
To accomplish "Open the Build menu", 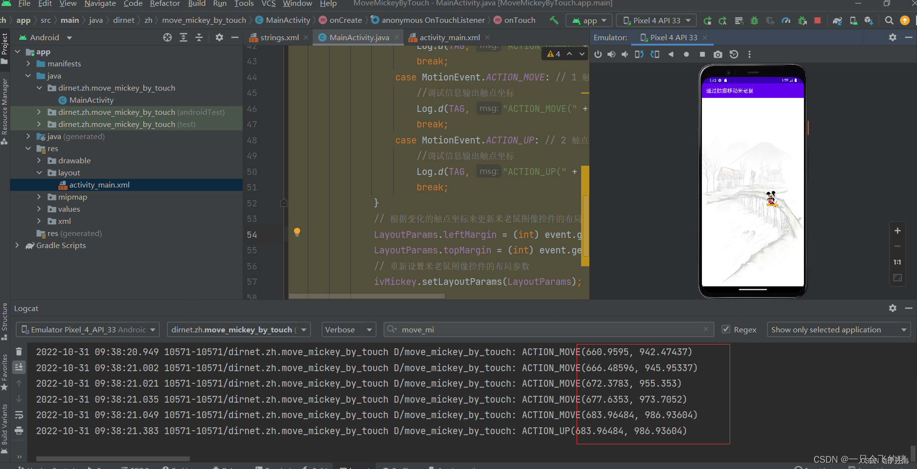I will click(197, 3).
